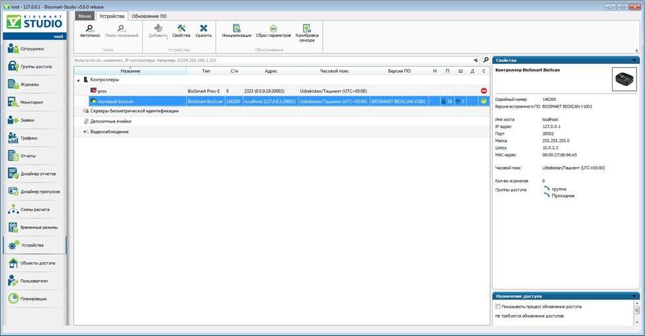645x336 pixels.
Task: Run Автопоиск device search
Action: (90, 31)
